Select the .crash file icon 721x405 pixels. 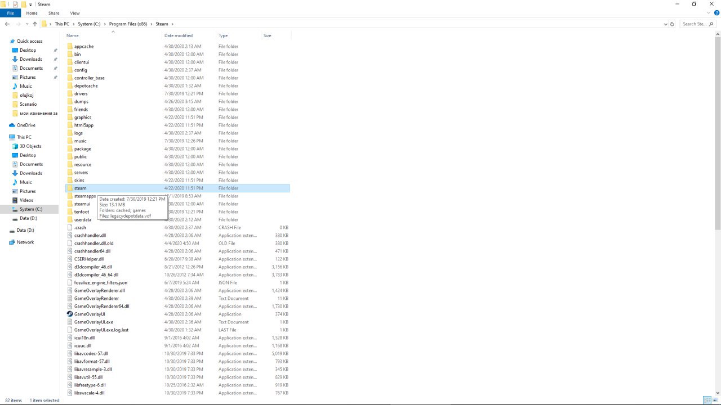point(70,228)
